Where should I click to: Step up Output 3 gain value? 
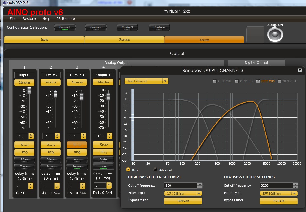pos(84,135)
